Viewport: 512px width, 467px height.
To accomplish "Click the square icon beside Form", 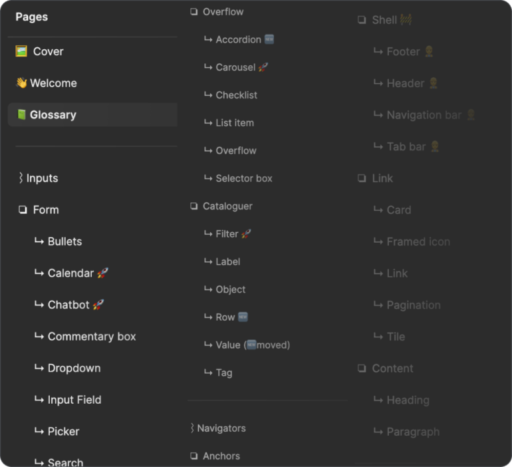I will click(x=23, y=210).
